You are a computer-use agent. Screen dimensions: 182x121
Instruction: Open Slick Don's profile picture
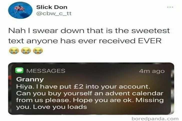coord(20,10)
